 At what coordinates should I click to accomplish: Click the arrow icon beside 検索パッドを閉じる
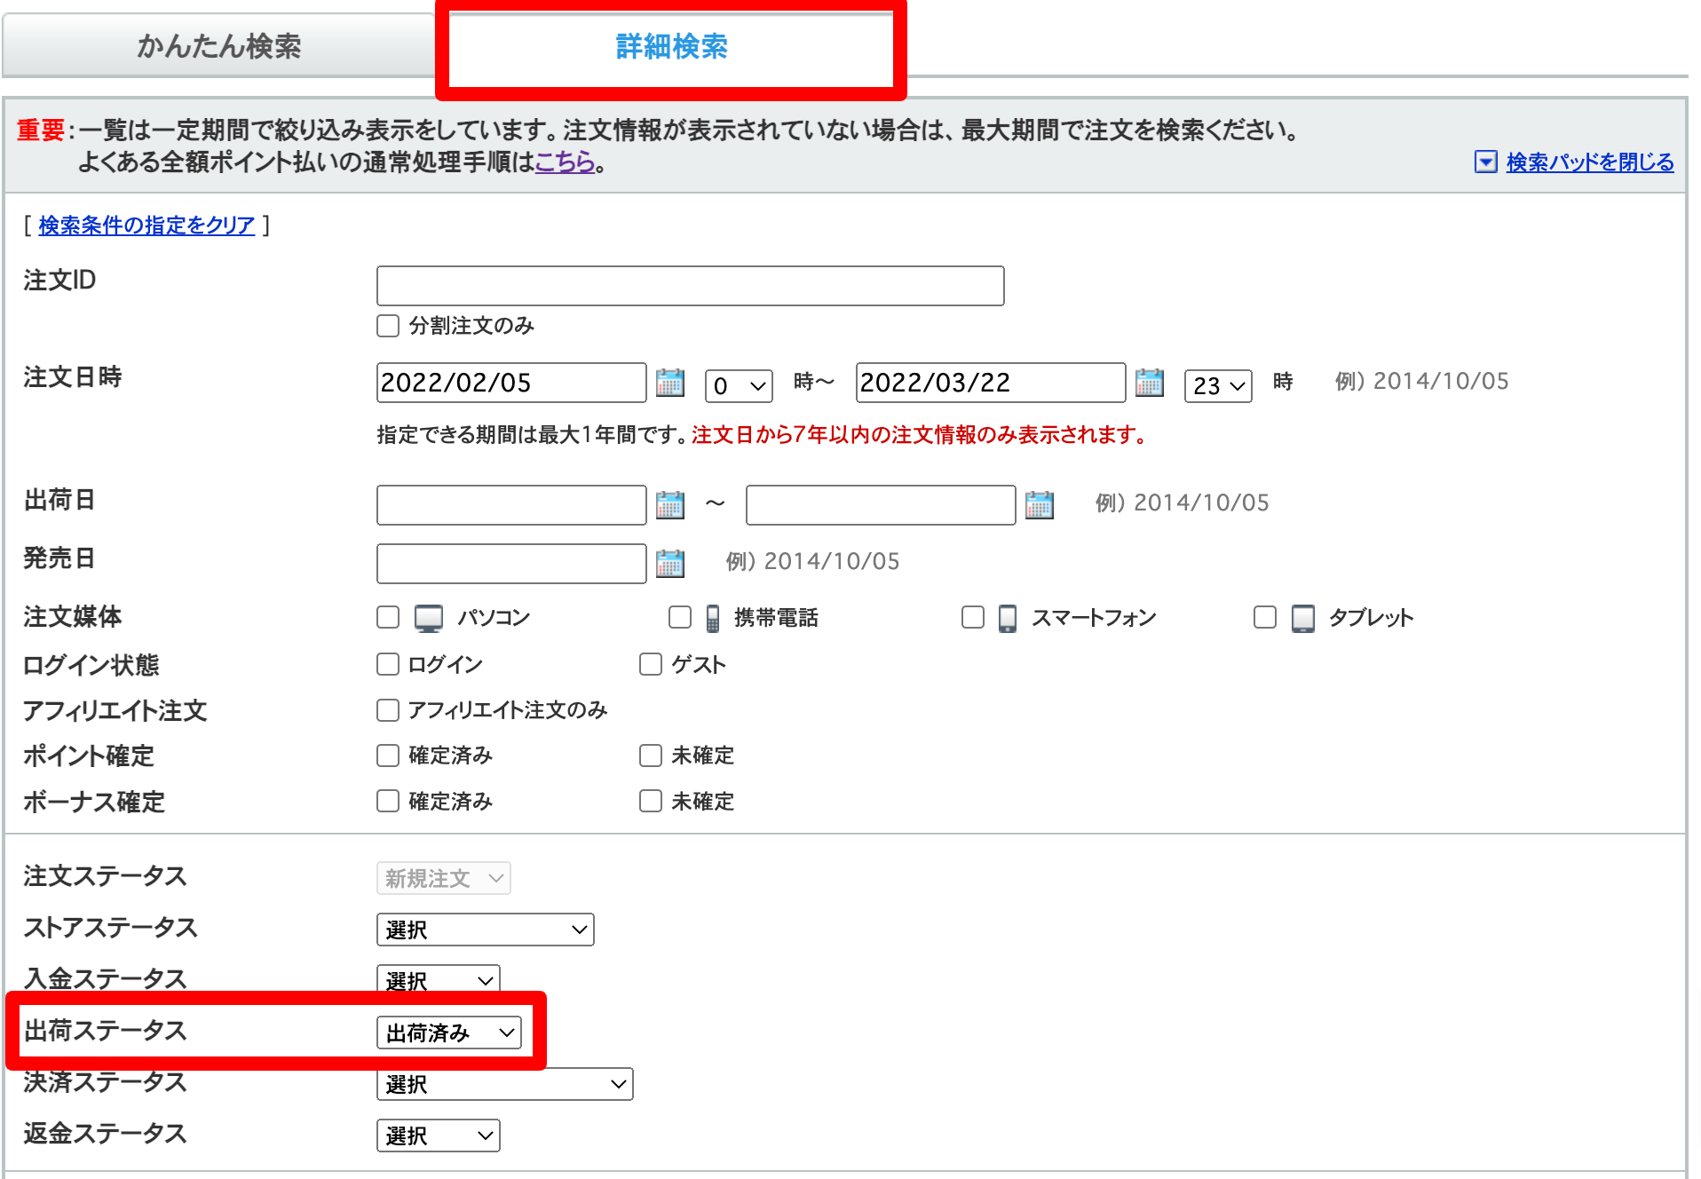[x=1484, y=162]
